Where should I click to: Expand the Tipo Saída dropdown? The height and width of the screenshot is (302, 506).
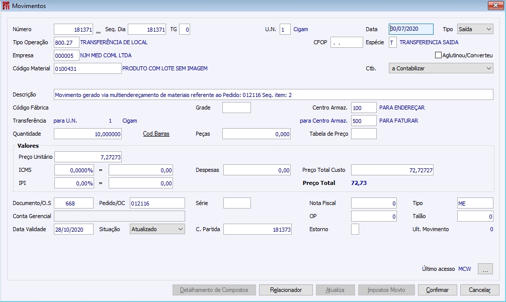coord(475,29)
